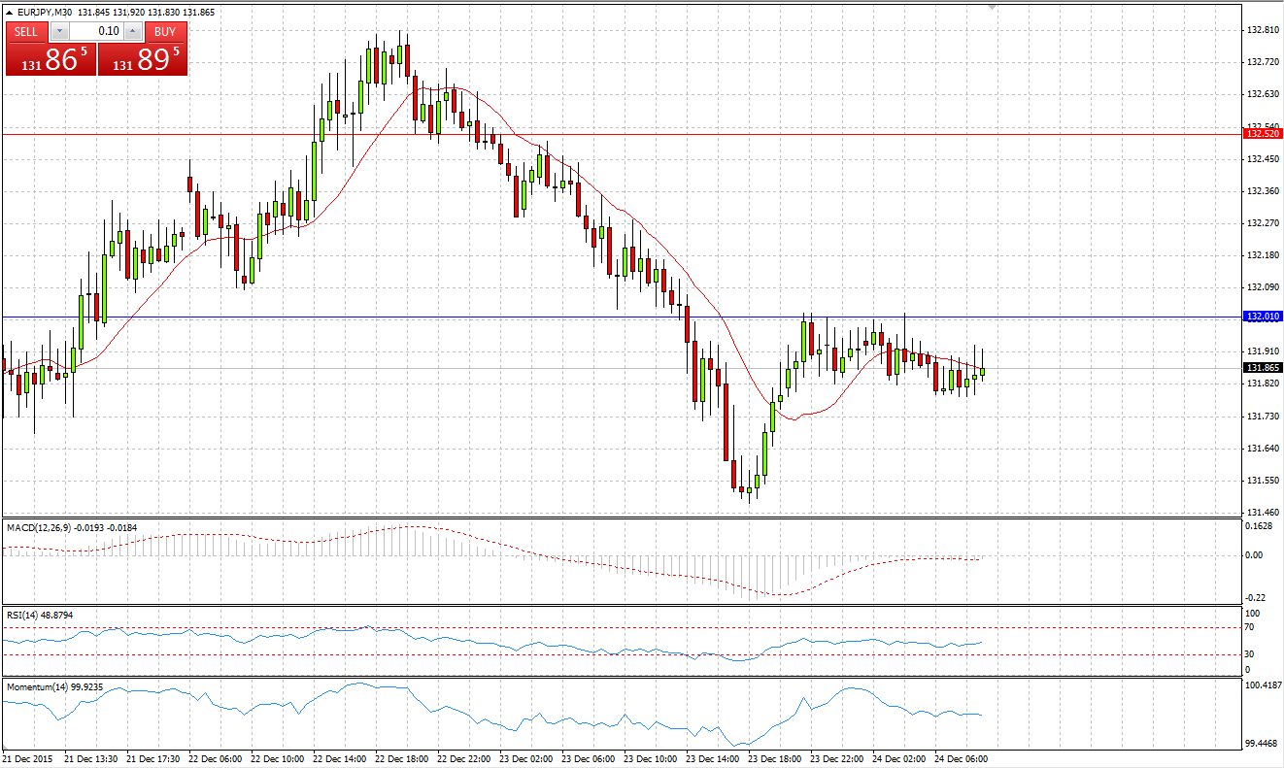
Task: Select blue horizontal line label 132.010
Action: pyautogui.click(x=1264, y=317)
